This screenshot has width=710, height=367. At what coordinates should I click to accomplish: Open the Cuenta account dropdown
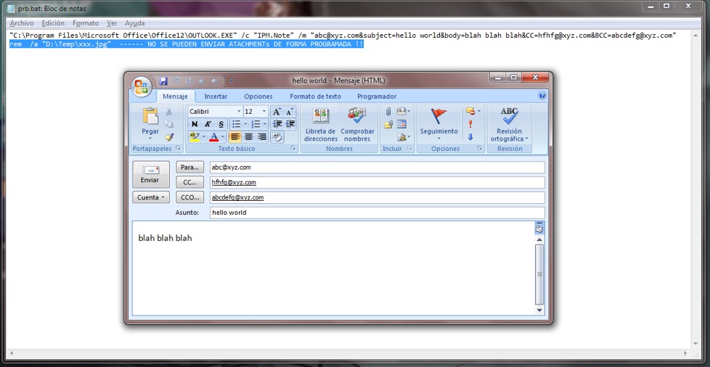point(151,197)
